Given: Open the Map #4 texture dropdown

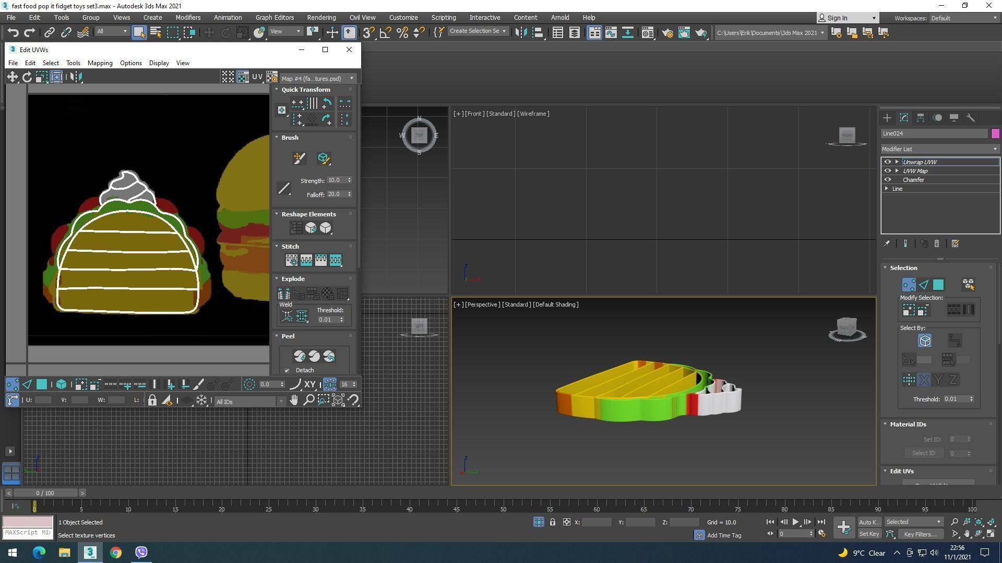Looking at the screenshot, I should [x=317, y=78].
